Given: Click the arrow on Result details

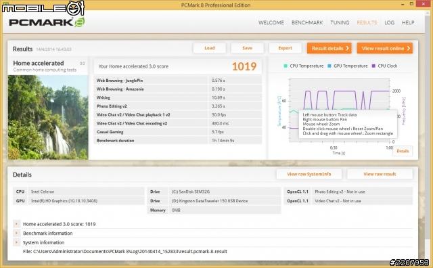Looking at the screenshot, I should pyautogui.click(x=347, y=48).
